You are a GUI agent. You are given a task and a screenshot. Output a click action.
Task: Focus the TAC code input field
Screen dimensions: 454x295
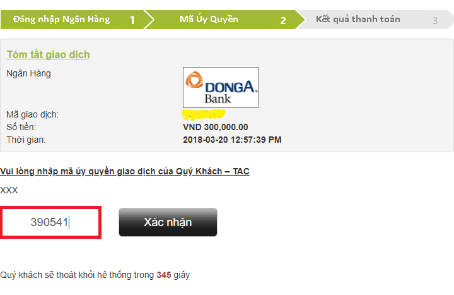pyautogui.click(x=50, y=222)
